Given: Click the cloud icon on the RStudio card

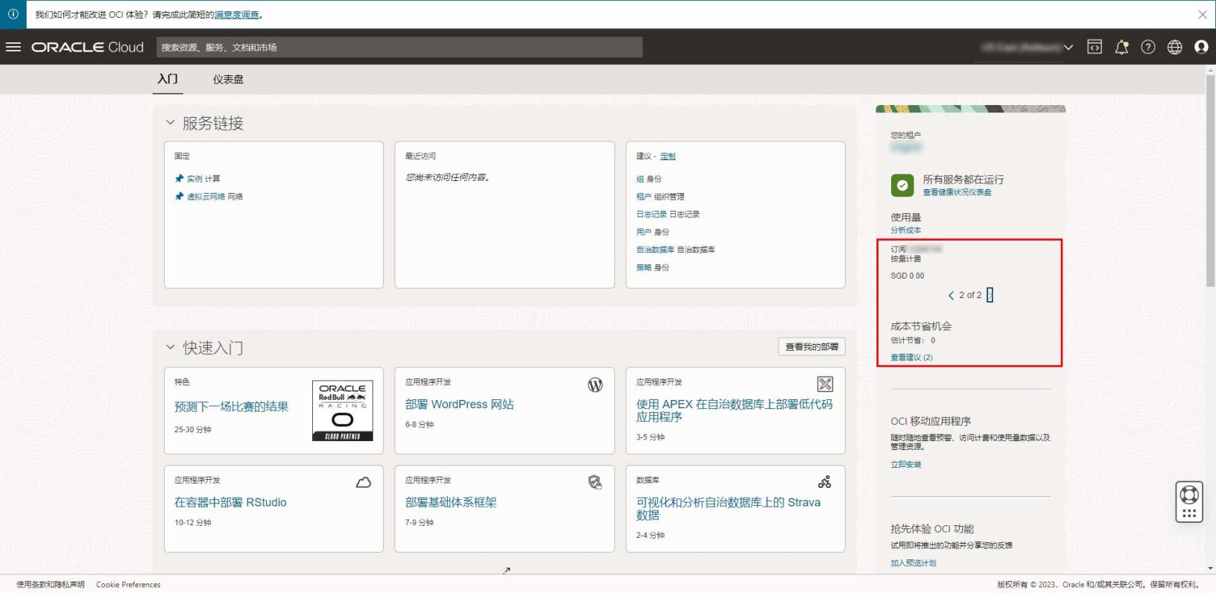Looking at the screenshot, I should pyautogui.click(x=364, y=483).
